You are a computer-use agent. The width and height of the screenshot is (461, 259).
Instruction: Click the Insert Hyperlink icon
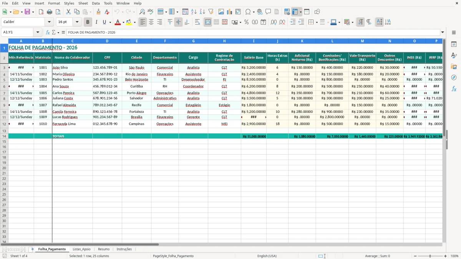(260, 12)
